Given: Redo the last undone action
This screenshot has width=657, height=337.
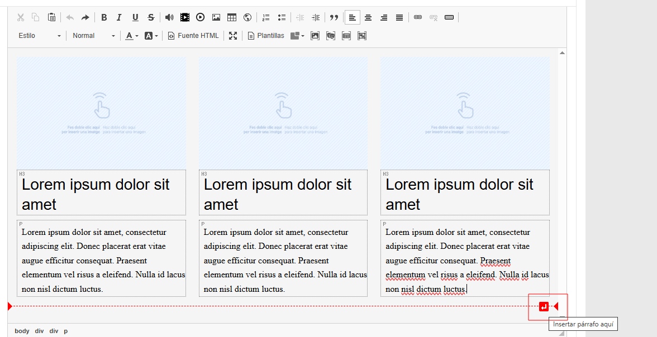Looking at the screenshot, I should click(x=85, y=18).
